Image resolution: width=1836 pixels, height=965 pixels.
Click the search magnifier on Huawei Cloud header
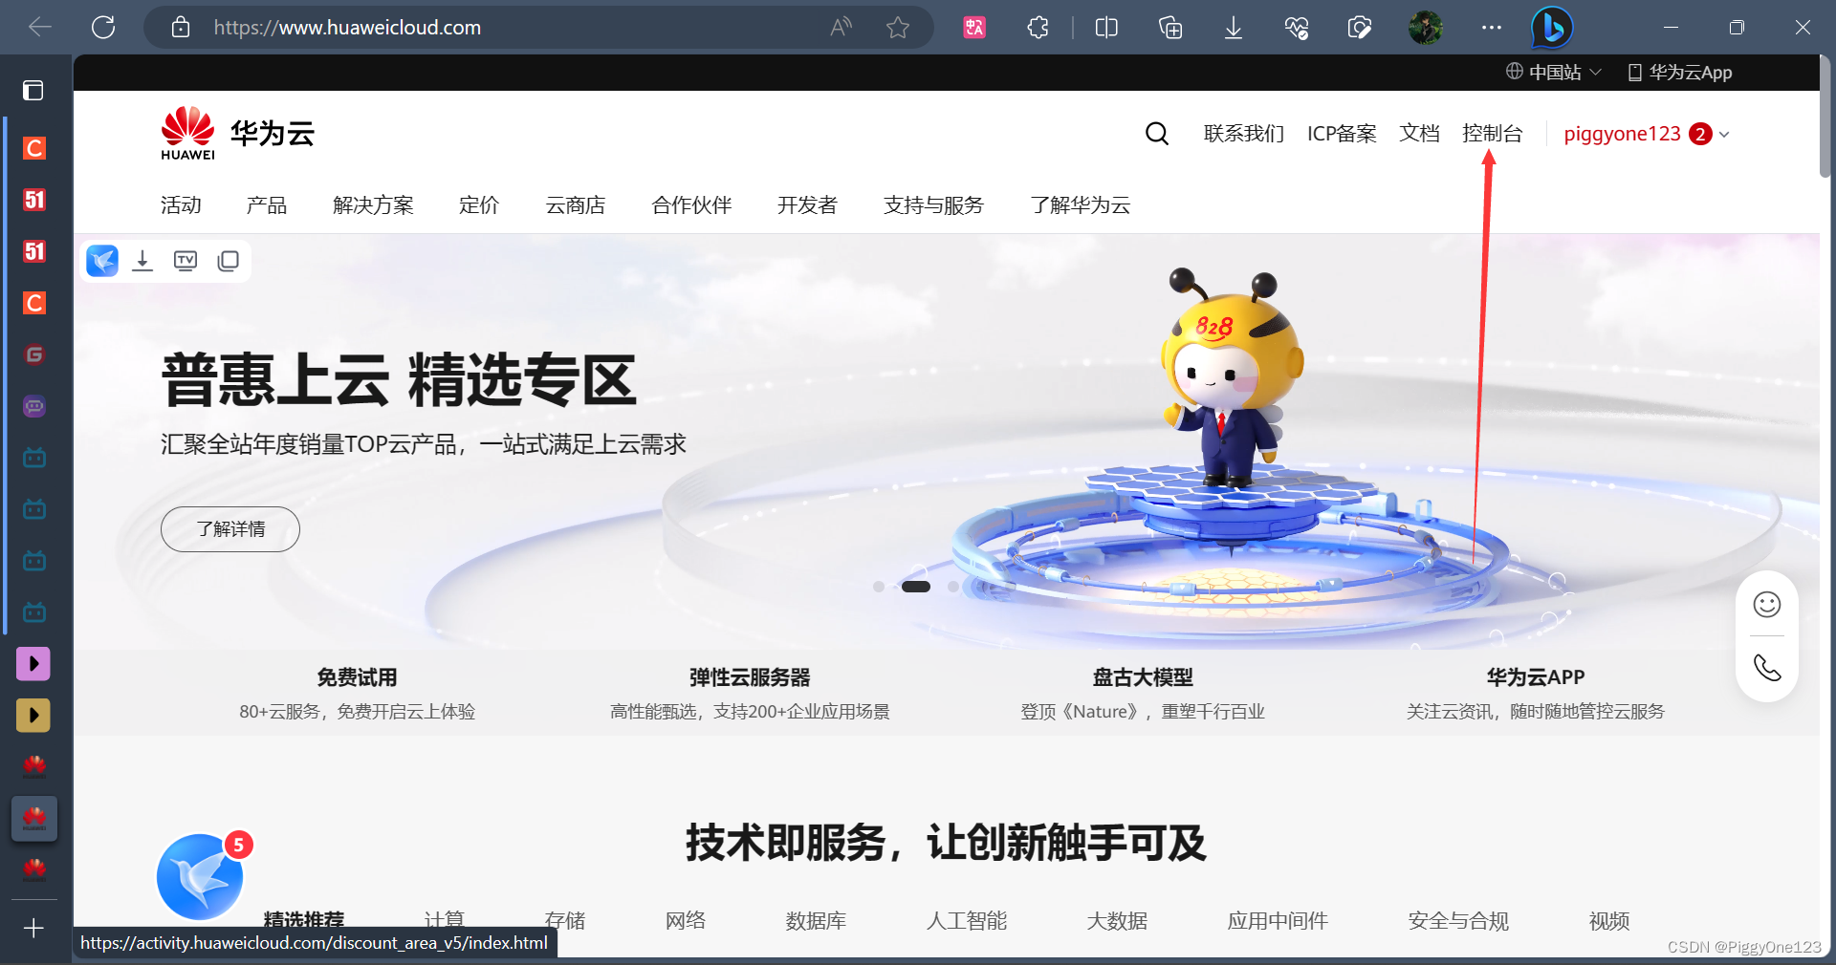[x=1157, y=134]
